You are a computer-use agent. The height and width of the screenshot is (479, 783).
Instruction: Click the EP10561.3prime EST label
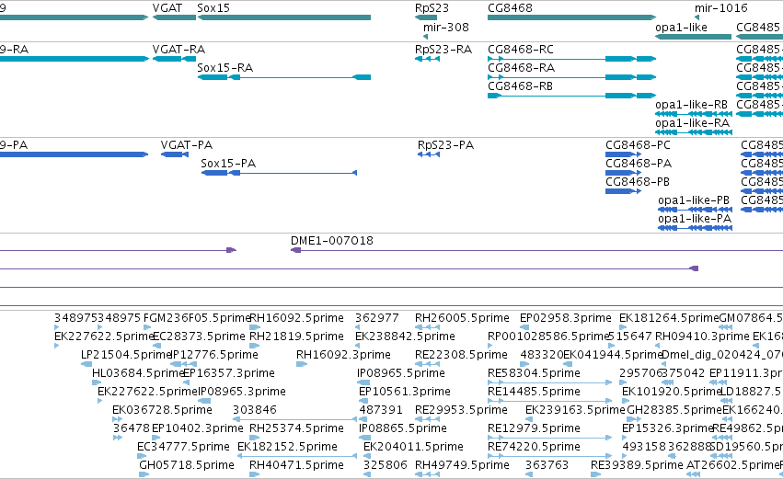click(405, 393)
